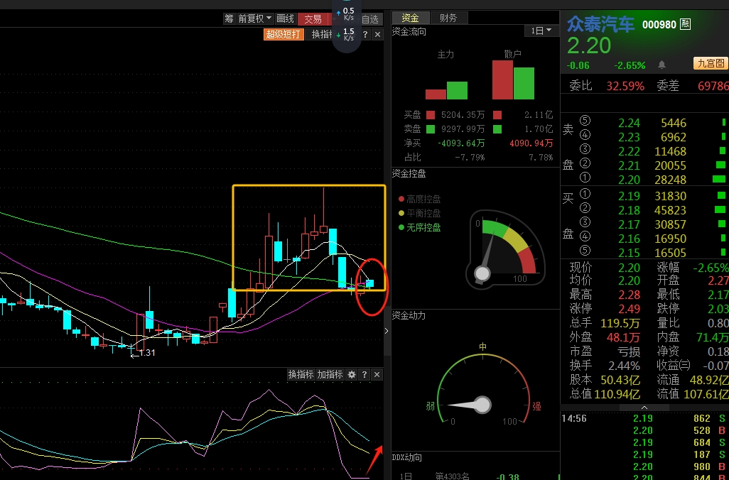729x480 pixels.
Task: Click the 九宫图 button
Action: point(711,63)
